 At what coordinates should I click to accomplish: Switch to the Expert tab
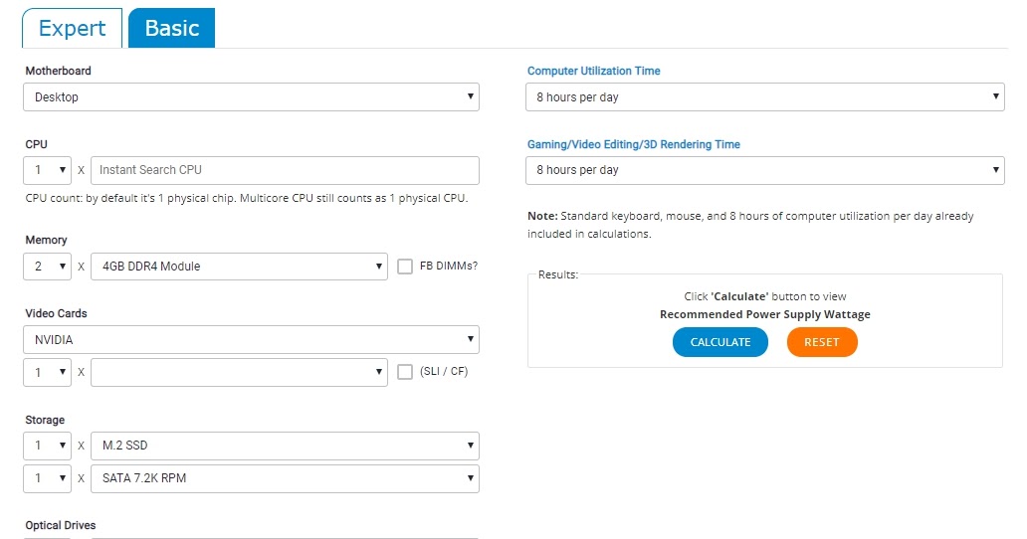pos(72,28)
